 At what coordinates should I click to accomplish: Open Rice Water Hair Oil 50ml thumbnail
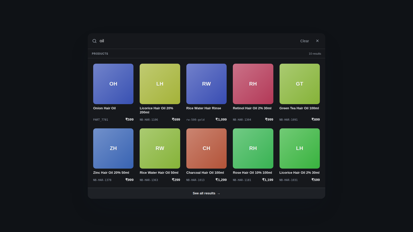pos(160,148)
